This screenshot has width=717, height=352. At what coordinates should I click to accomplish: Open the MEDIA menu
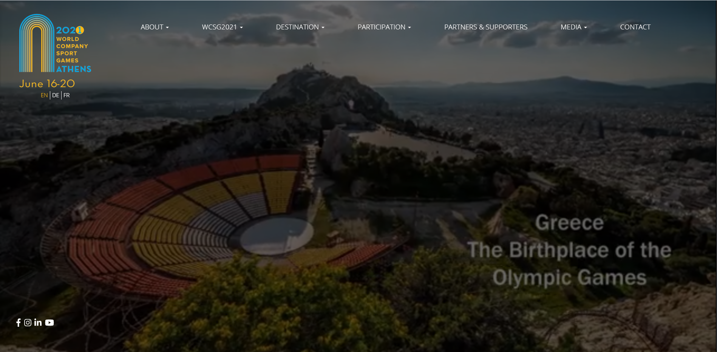573,27
